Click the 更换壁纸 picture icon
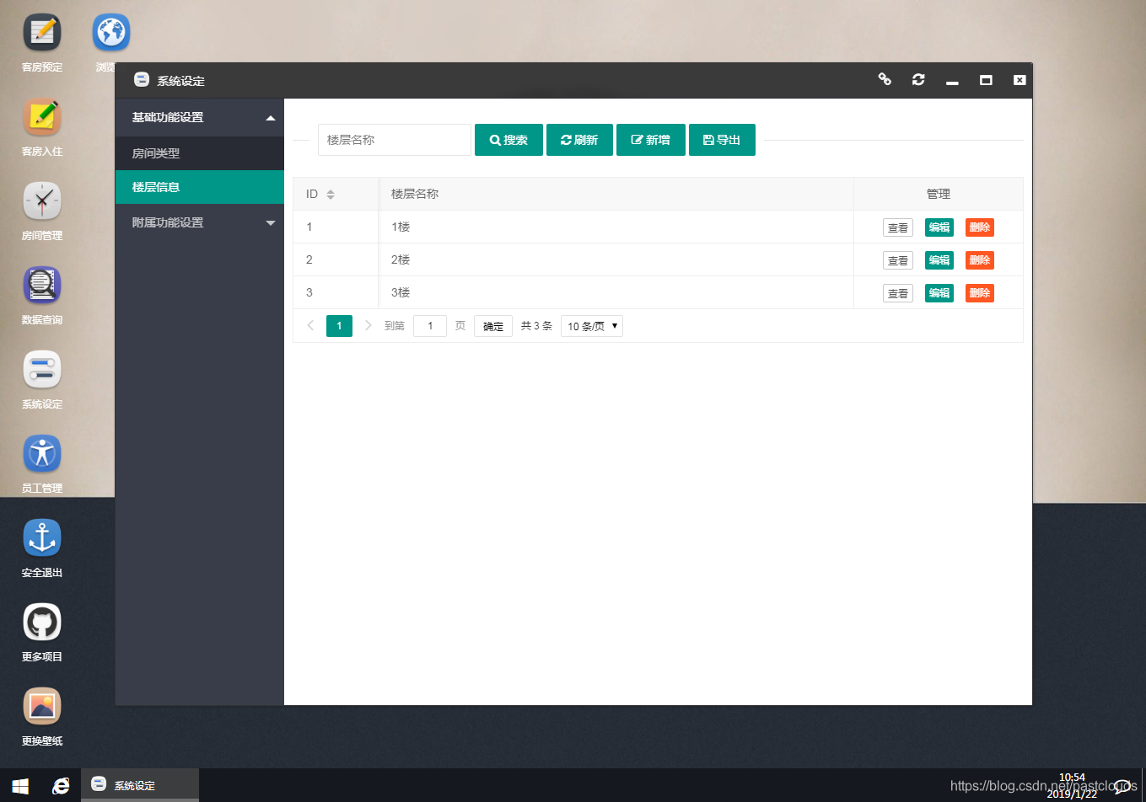Screen dimensions: 1146x802 click(x=42, y=707)
